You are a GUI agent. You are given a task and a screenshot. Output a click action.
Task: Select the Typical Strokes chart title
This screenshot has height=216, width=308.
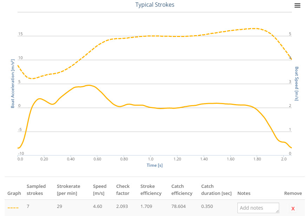[155, 5]
